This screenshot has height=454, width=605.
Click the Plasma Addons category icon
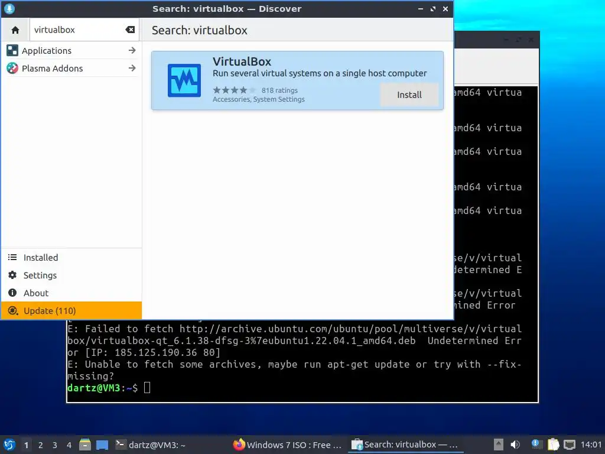point(12,68)
